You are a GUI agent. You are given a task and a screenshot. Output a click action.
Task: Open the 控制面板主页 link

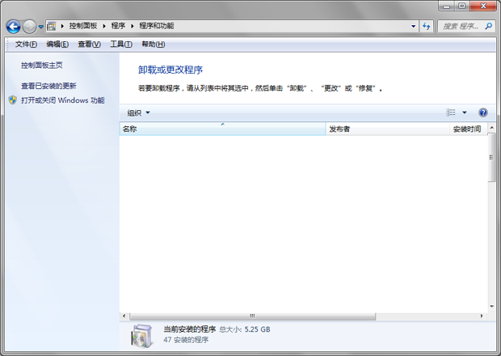click(x=42, y=65)
